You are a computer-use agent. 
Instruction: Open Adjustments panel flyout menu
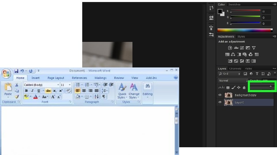[274, 36]
